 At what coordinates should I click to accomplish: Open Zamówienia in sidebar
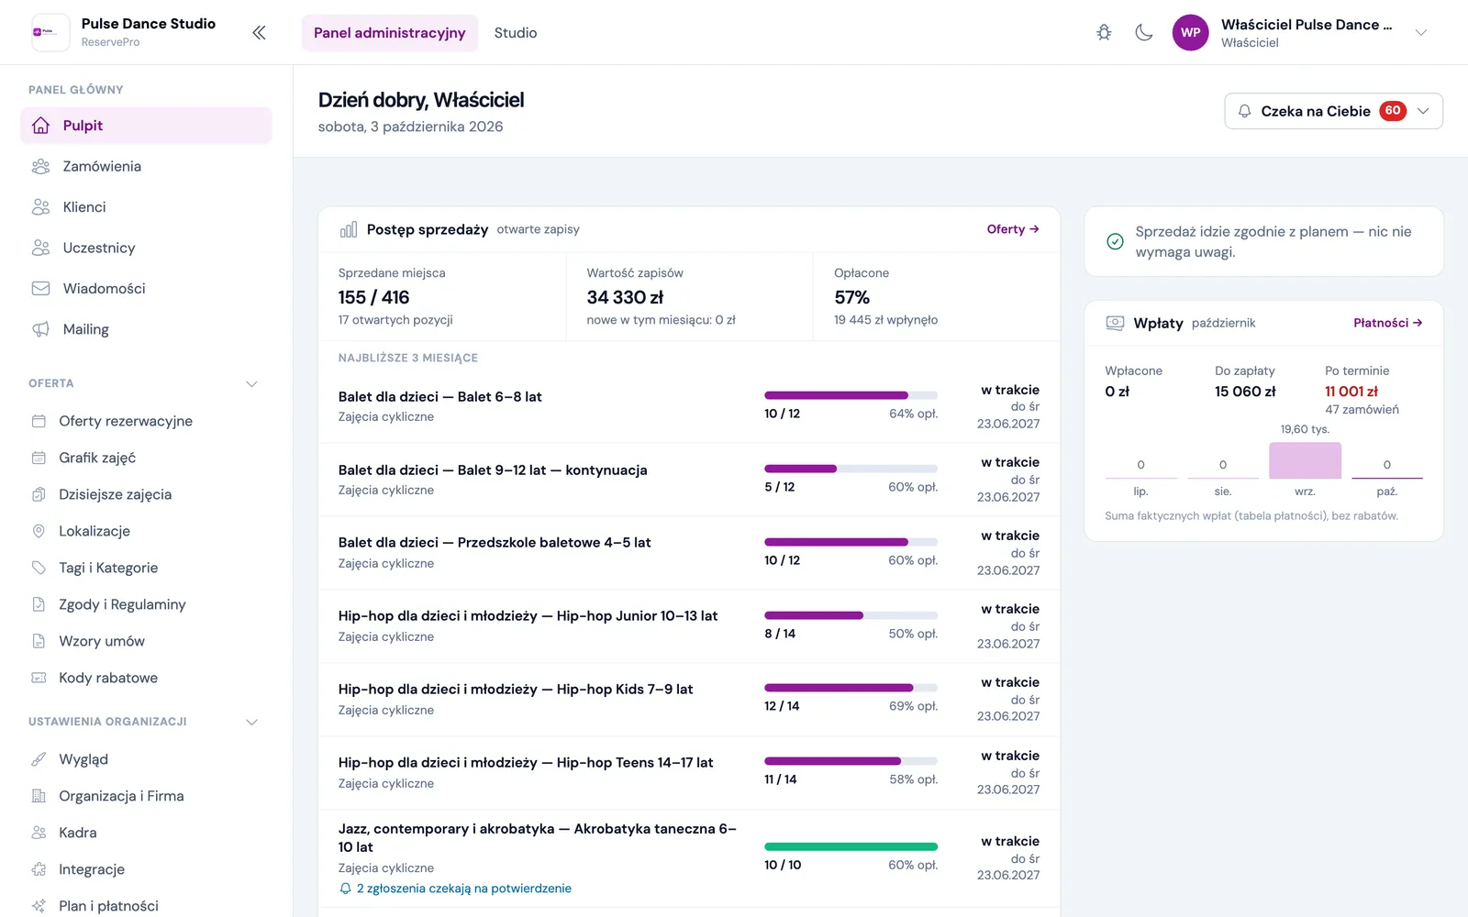pyautogui.click(x=146, y=166)
